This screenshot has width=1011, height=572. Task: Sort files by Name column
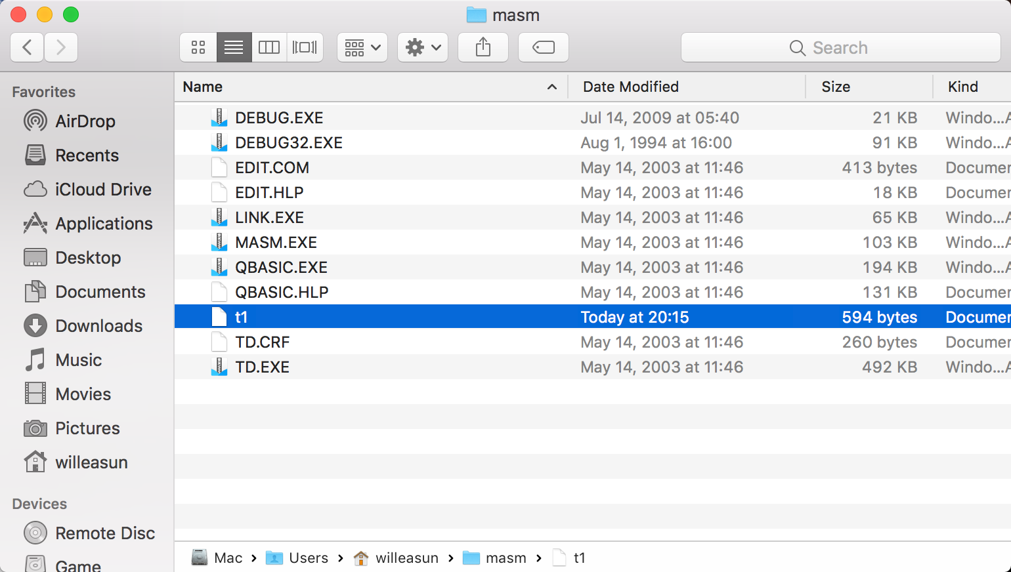371,87
